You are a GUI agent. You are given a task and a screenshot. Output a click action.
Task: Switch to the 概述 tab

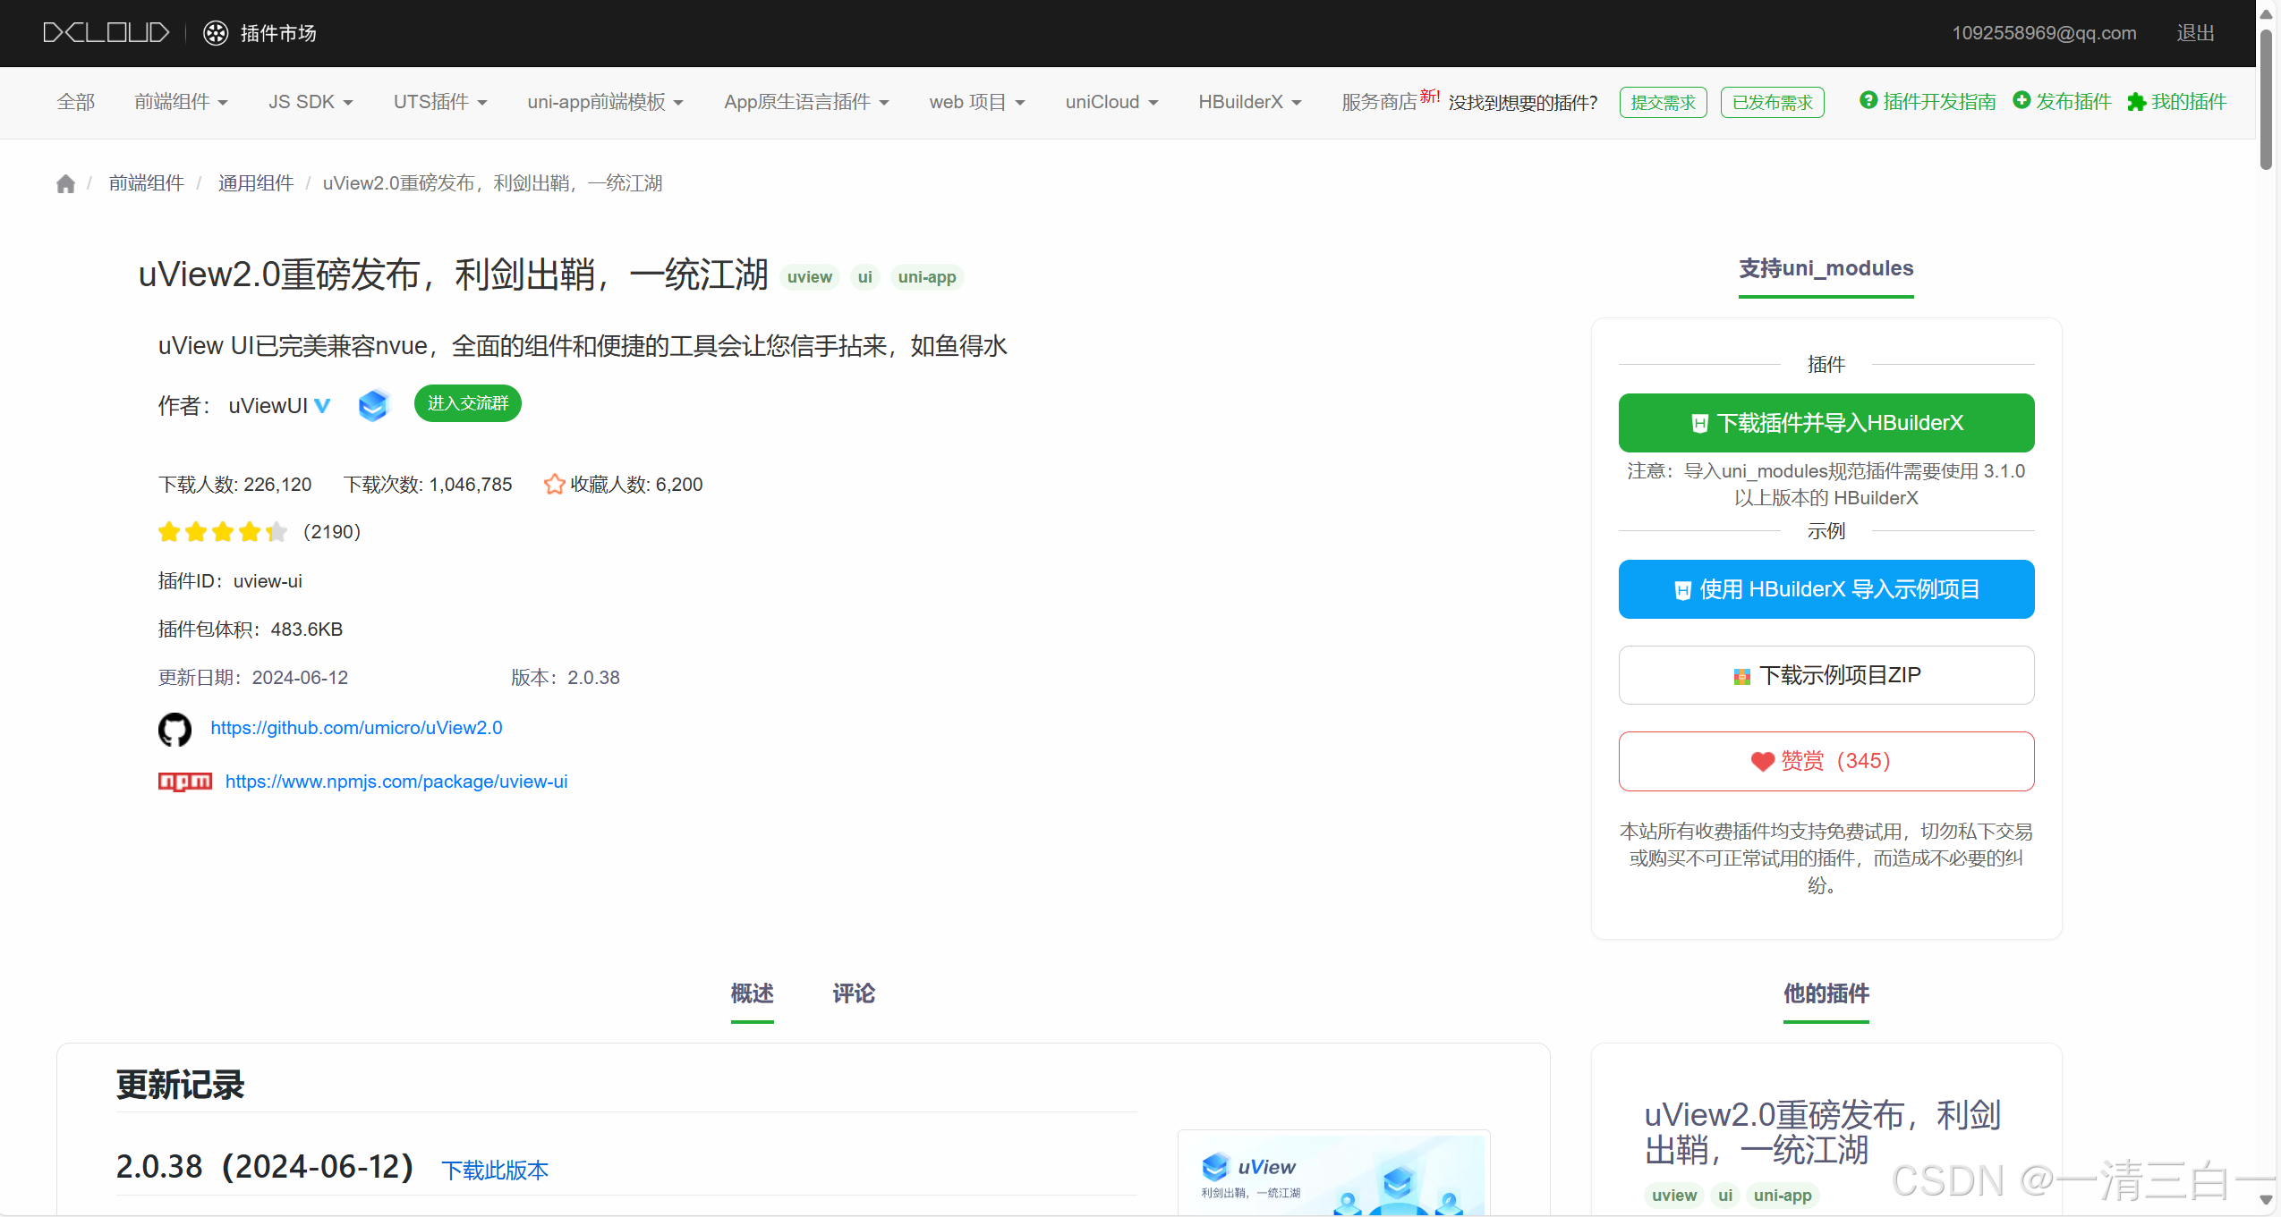pyautogui.click(x=752, y=993)
